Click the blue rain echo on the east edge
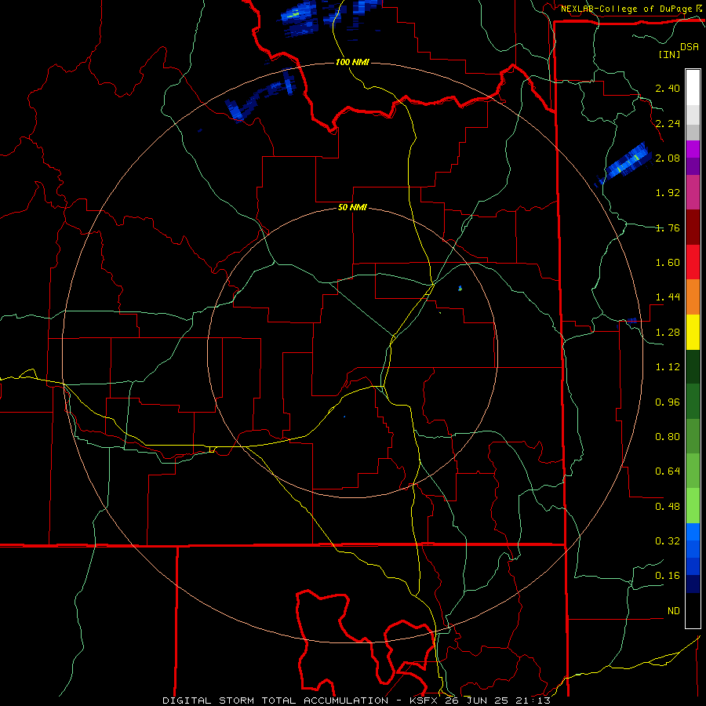The image size is (706, 706). pyautogui.click(x=624, y=165)
